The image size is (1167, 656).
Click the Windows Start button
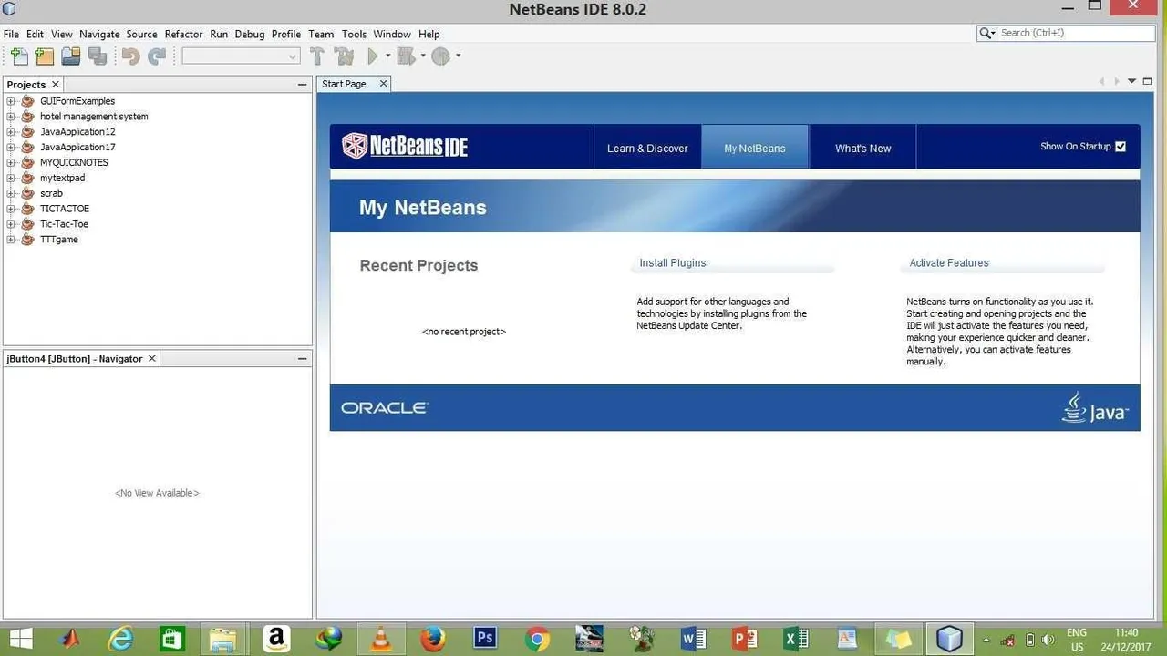coord(20,639)
